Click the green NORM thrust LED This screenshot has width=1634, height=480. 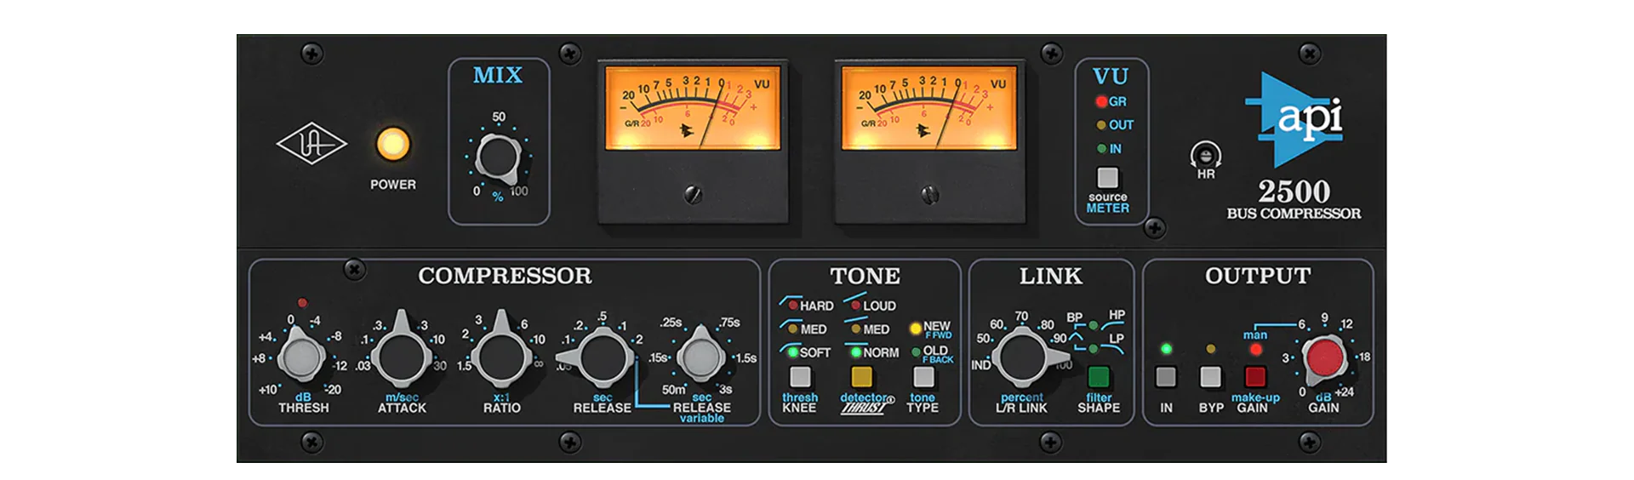(x=856, y=351)
